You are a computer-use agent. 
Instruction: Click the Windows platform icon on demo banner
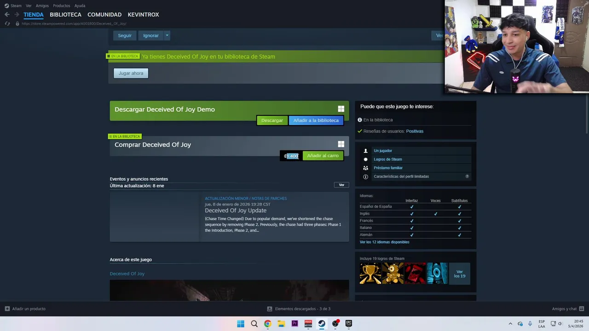coord(341,109)
